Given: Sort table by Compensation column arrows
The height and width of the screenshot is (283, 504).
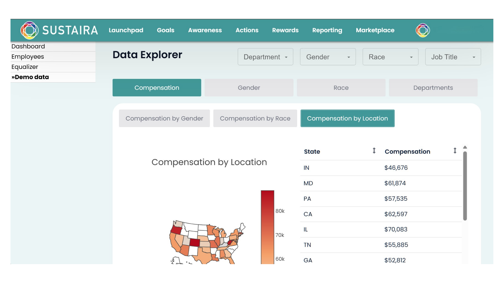Looking at the screenshot, I should (x=455, y=151).
